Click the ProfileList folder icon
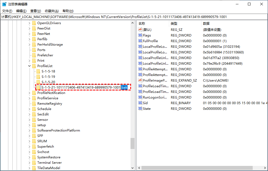The height and width of the screenshot is (171, 268). [34, 66]
